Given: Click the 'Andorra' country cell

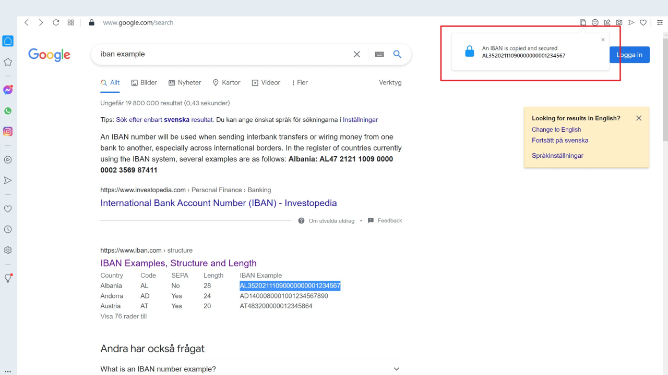Looking at the screenshot, I should point(112,296).
